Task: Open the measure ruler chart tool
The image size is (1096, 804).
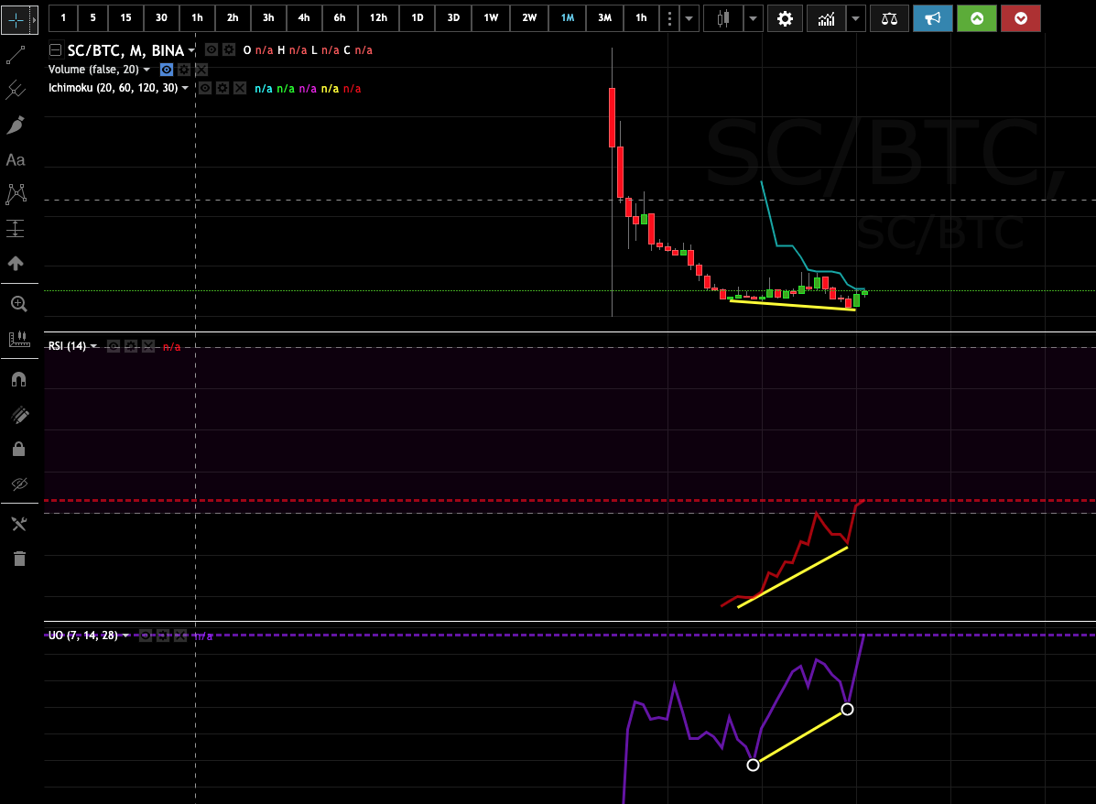Action: tap(19, 339)
